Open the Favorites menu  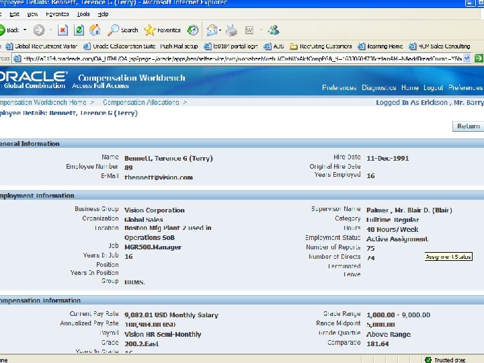click(57, 14)
